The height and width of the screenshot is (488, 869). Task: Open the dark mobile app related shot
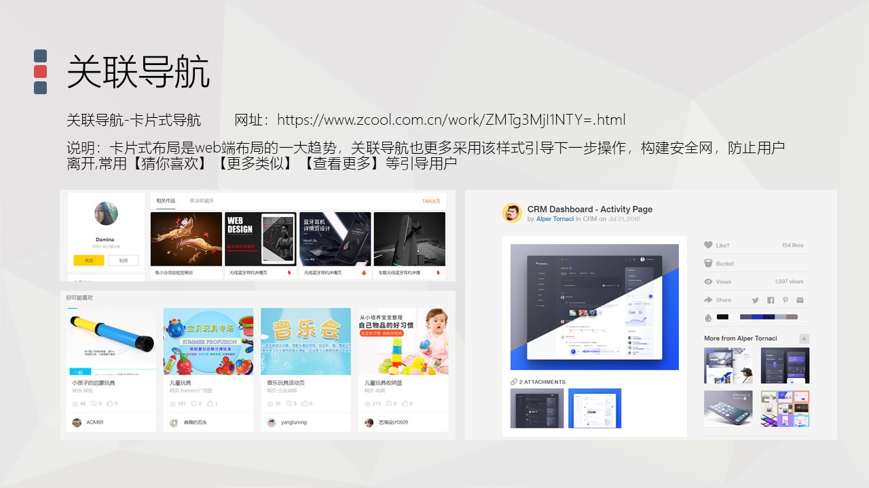click(x=785, y=365)
